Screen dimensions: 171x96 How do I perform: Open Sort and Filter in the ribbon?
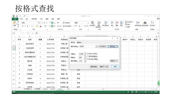coord(138,24)
